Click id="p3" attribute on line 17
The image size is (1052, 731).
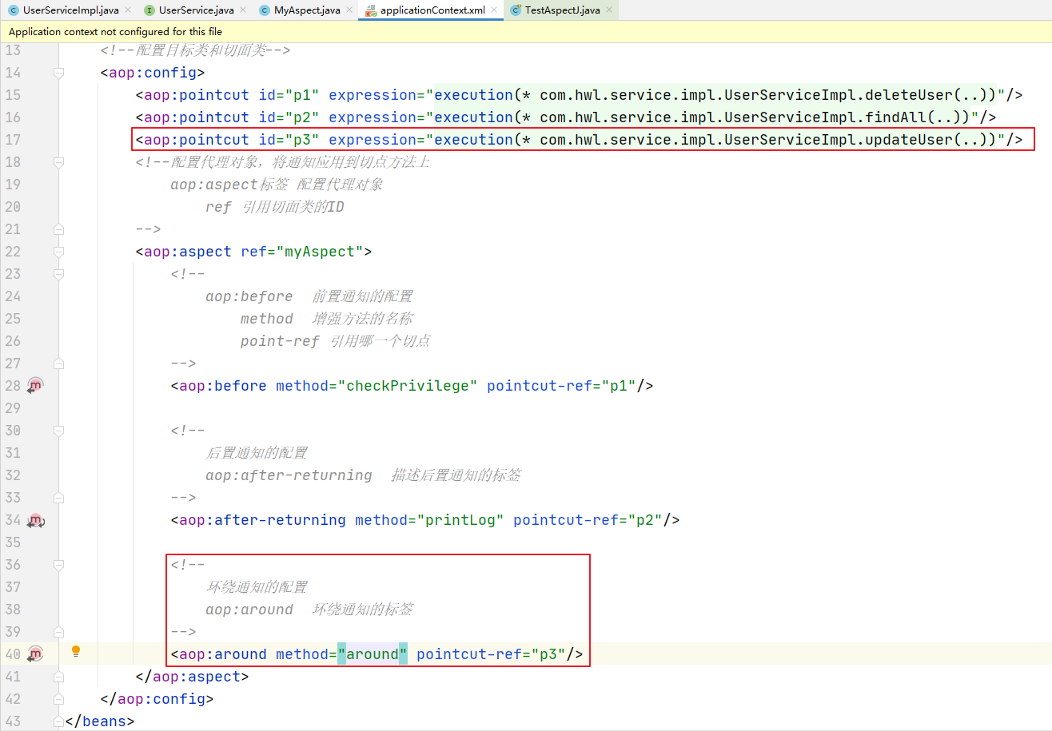(289, 140)
